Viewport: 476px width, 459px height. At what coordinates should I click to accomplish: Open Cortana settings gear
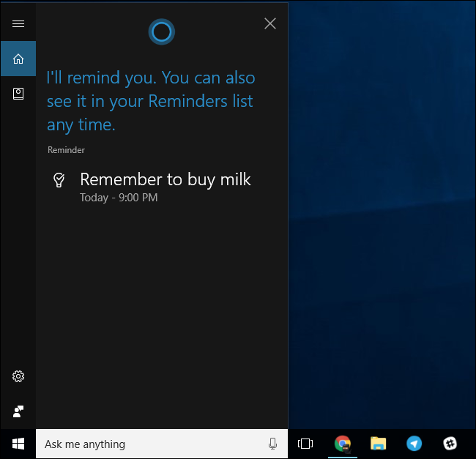tap(18, 376)
